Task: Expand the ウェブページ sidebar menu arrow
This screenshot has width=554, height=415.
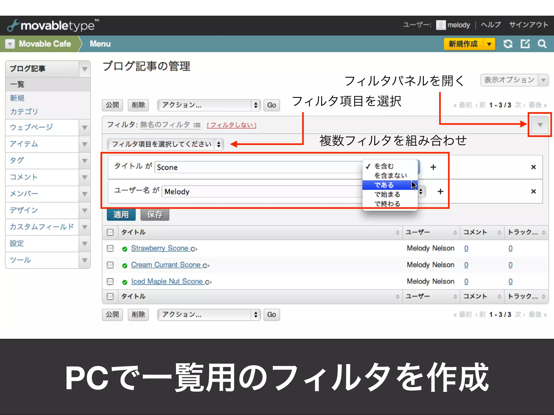Action: click(85, 128)
